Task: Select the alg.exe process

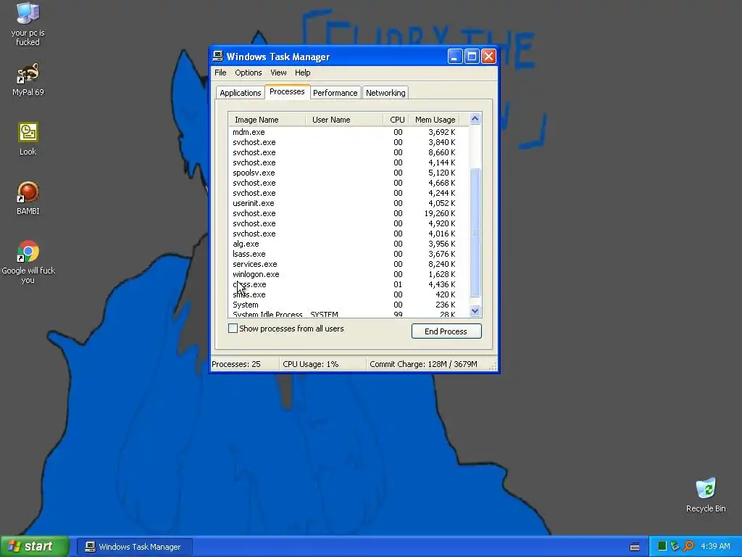Action: [x=349, y=244]
